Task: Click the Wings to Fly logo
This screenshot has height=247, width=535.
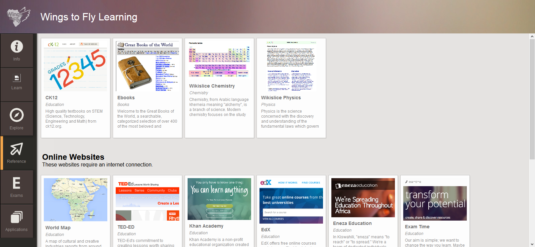Action: coord(18,17)
